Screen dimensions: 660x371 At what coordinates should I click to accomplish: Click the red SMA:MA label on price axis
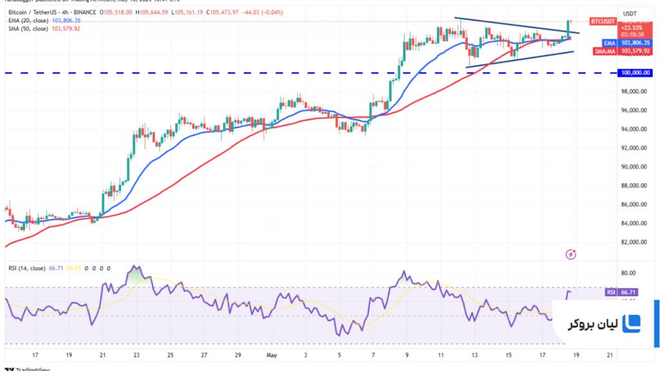(605, 52)
